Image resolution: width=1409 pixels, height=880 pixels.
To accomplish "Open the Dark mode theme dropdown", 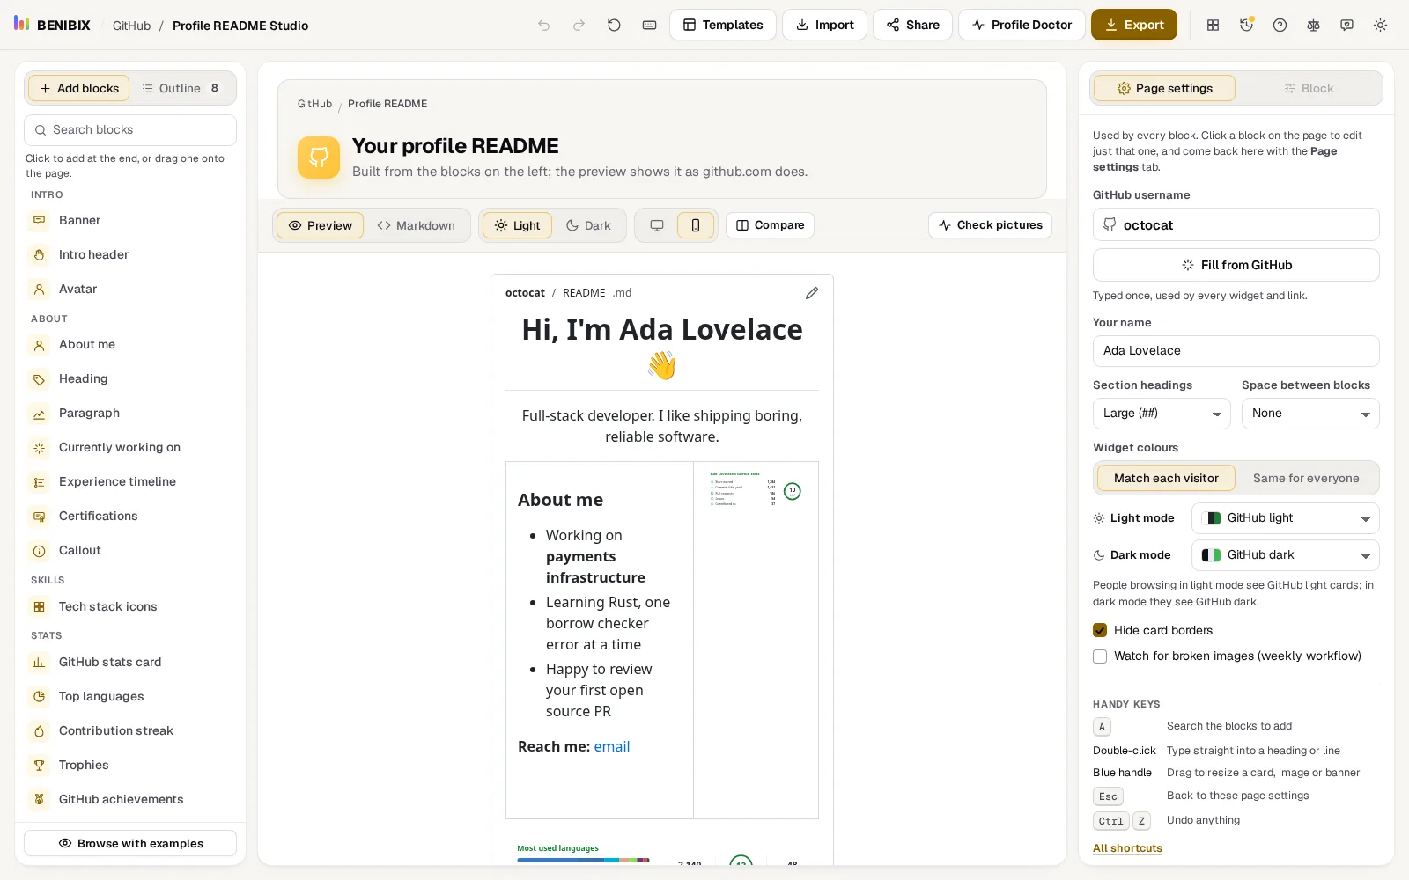I will pyautogui.click(x=1286, y=555).
